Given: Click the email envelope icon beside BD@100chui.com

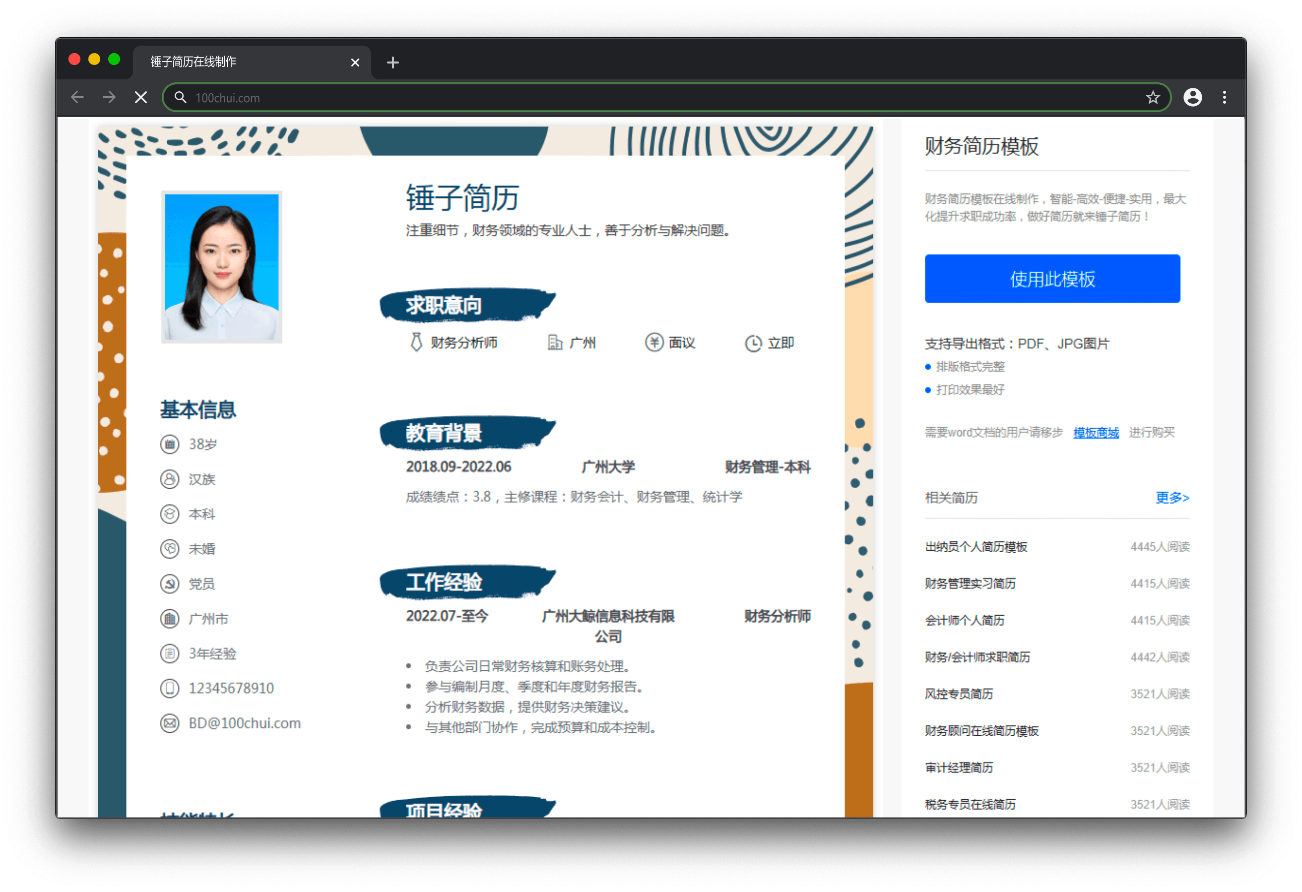Looking at the screenshot, I should pyautogui.click(x=170, y=723).
